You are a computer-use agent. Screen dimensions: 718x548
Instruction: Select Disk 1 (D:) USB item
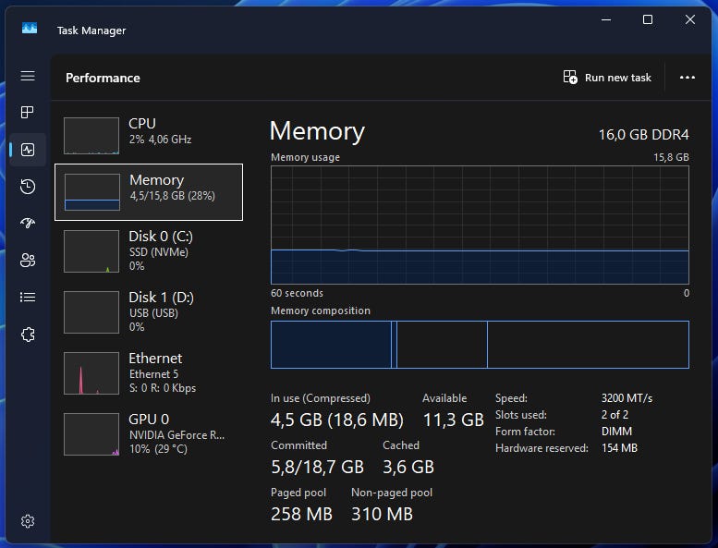(x=149, y=311)
